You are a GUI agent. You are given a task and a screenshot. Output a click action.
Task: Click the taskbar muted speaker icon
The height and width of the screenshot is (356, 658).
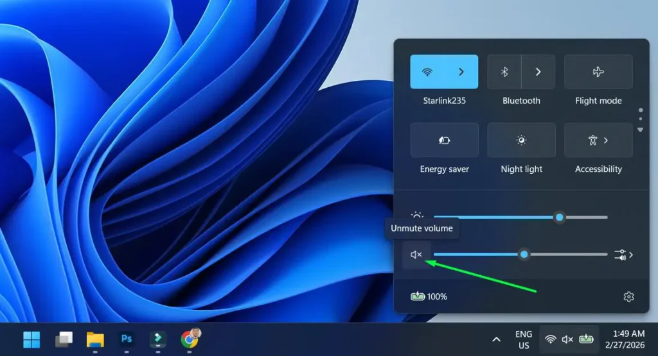coord(567,339)
